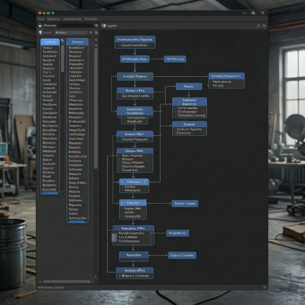Click the Tool icon beside the Maps selector
The image size is (305, 305).
(42, 32)
